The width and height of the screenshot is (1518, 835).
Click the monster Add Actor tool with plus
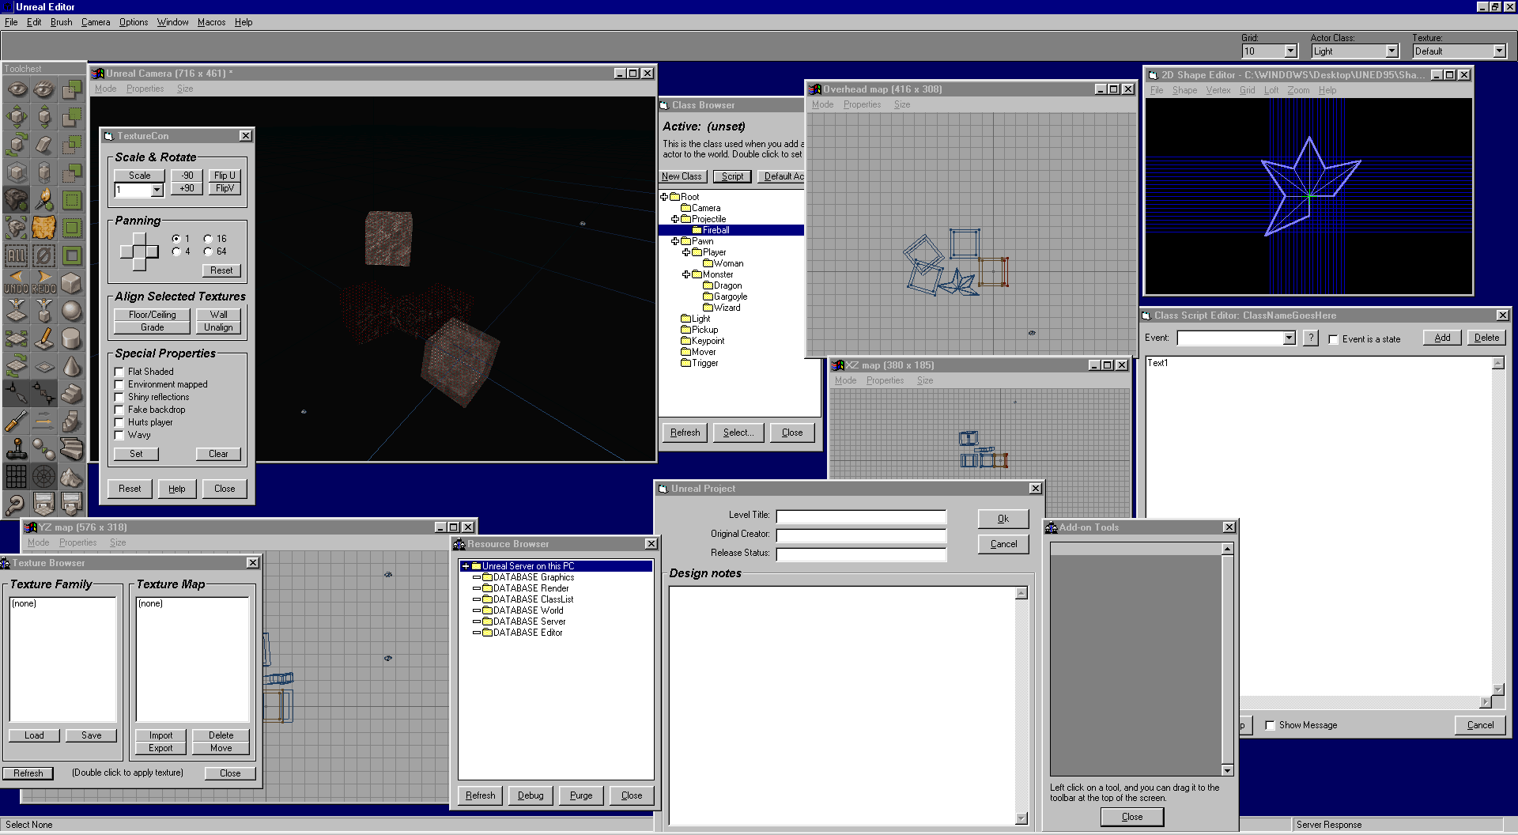[x=17, y=200]
